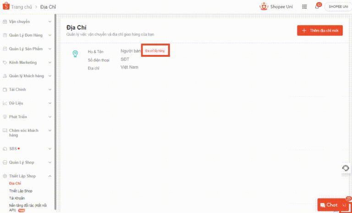Image resolution: width=352 pixels, height=213 pixels.
Task: Expand the SBS chevron
Action: (x=50, y=149)
